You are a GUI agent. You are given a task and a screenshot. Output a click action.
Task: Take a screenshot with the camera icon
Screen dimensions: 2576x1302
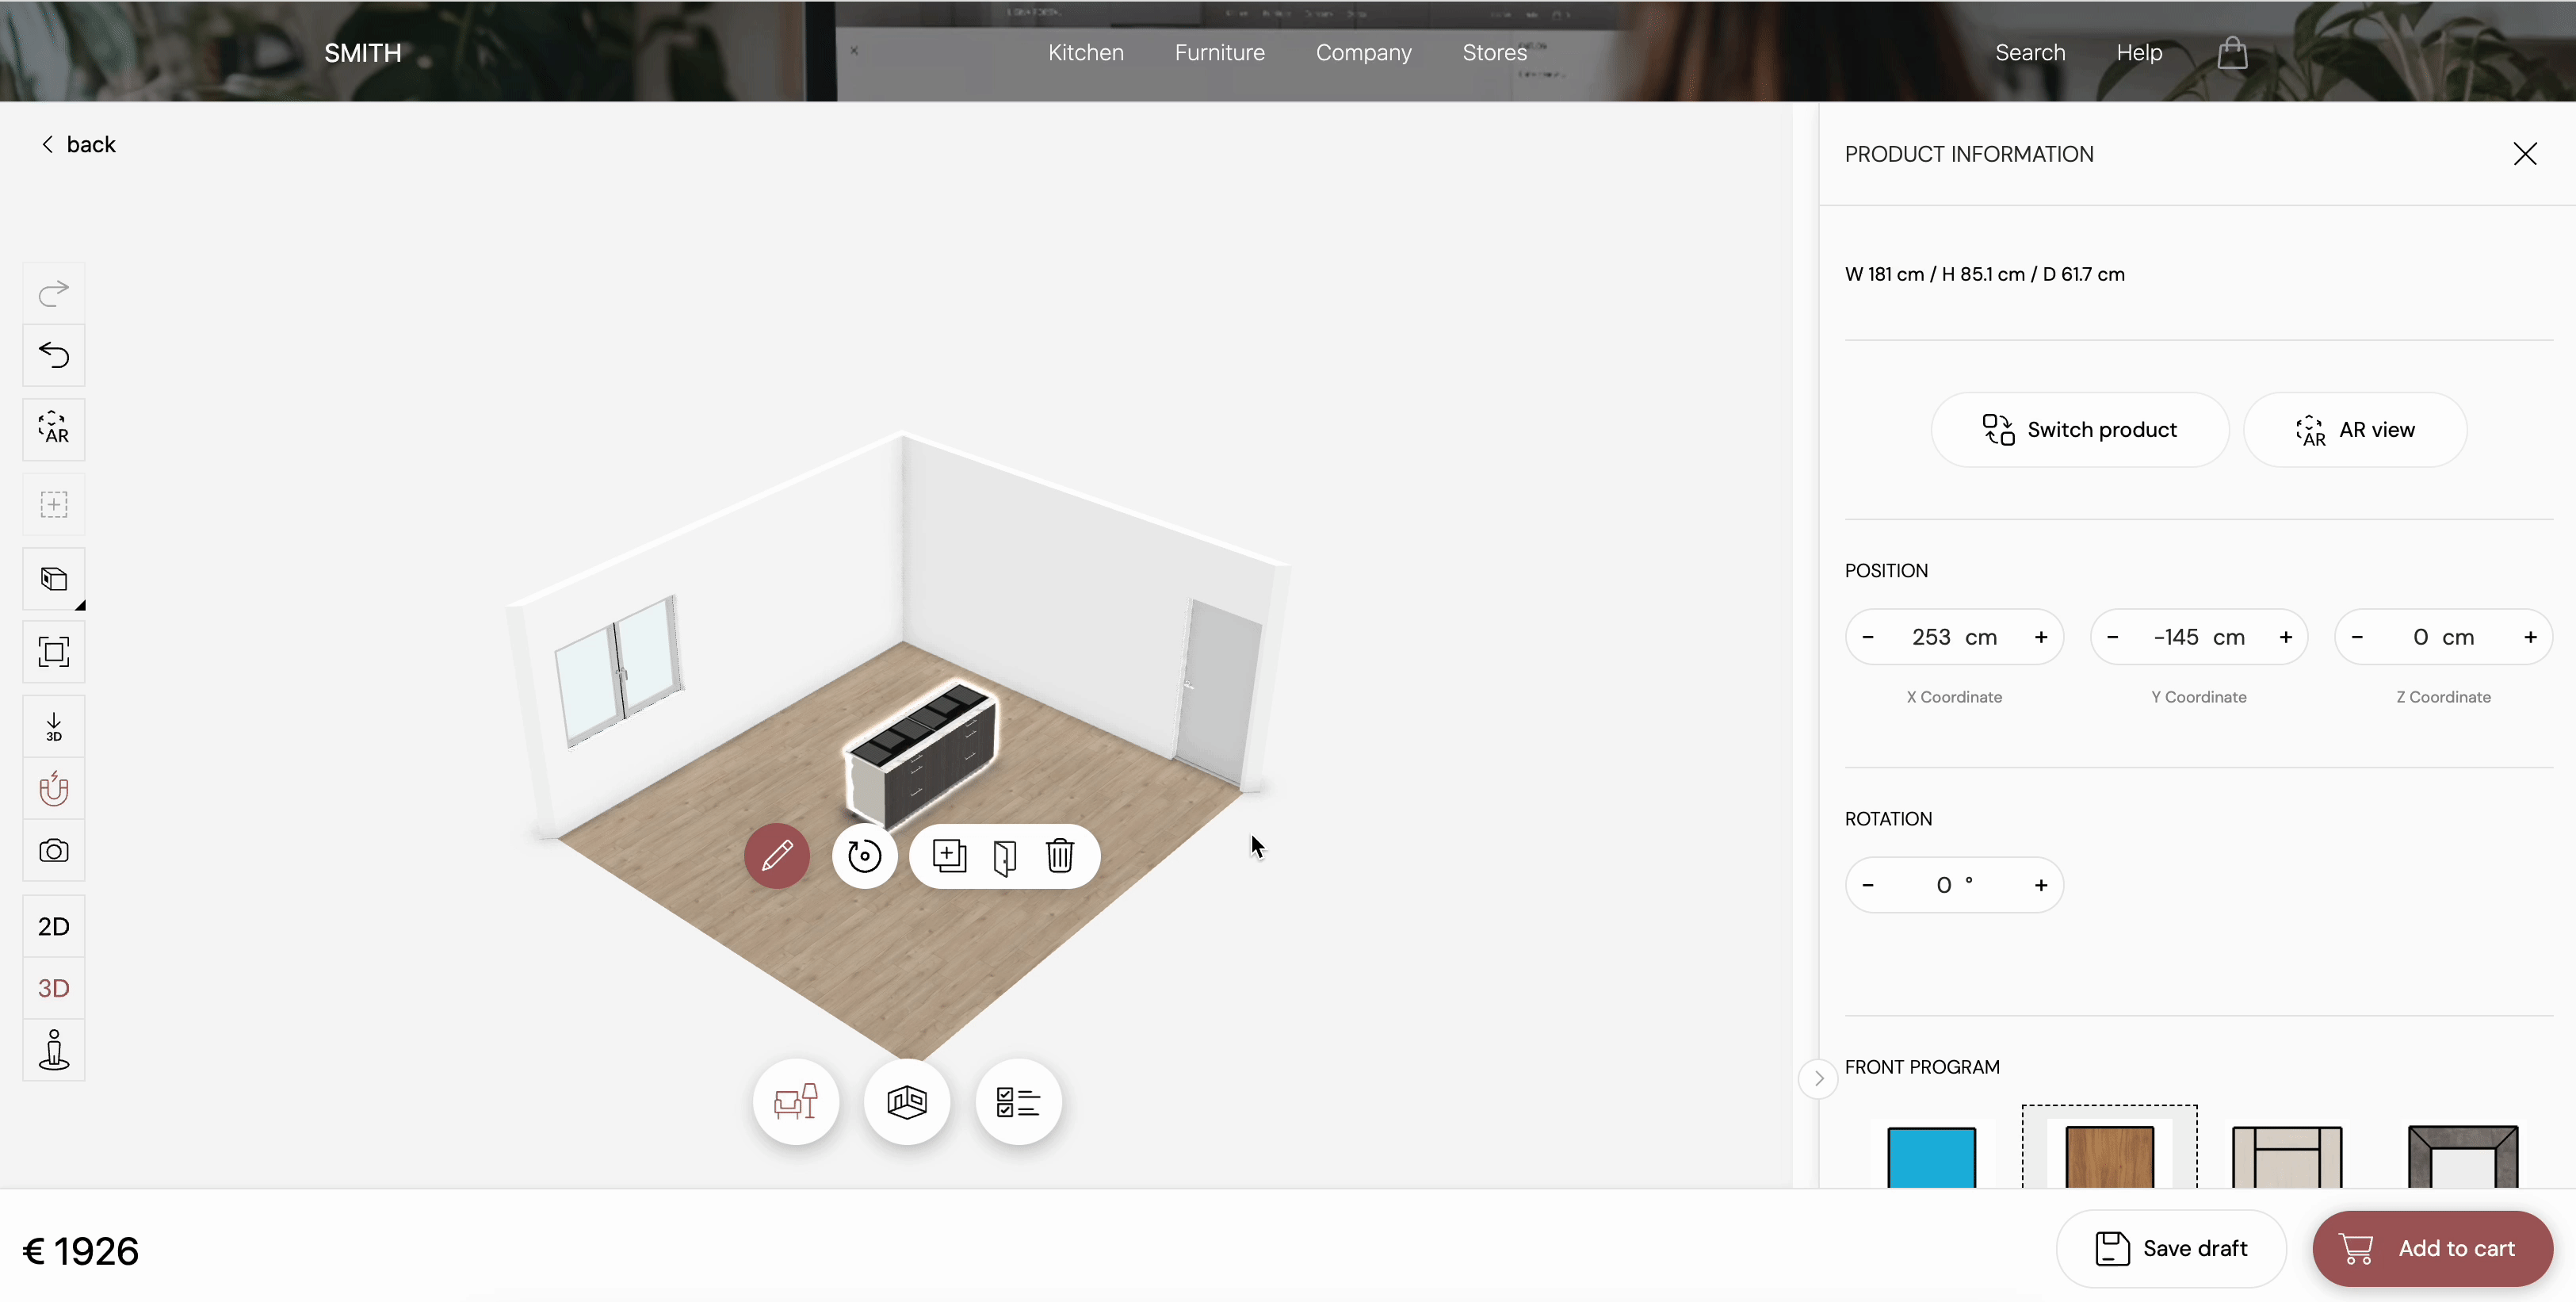pos(54,851)
